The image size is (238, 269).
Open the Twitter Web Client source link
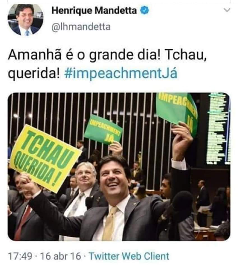[129, 256]
